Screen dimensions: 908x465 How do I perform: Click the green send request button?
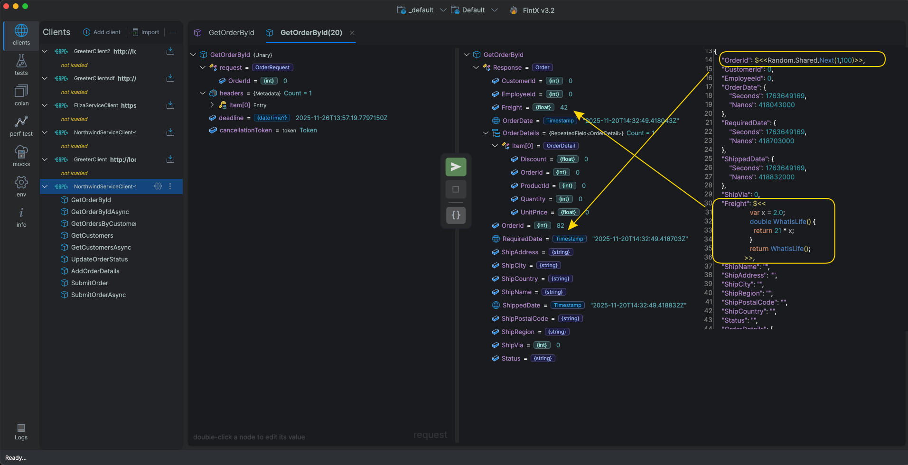click(456, 167)
